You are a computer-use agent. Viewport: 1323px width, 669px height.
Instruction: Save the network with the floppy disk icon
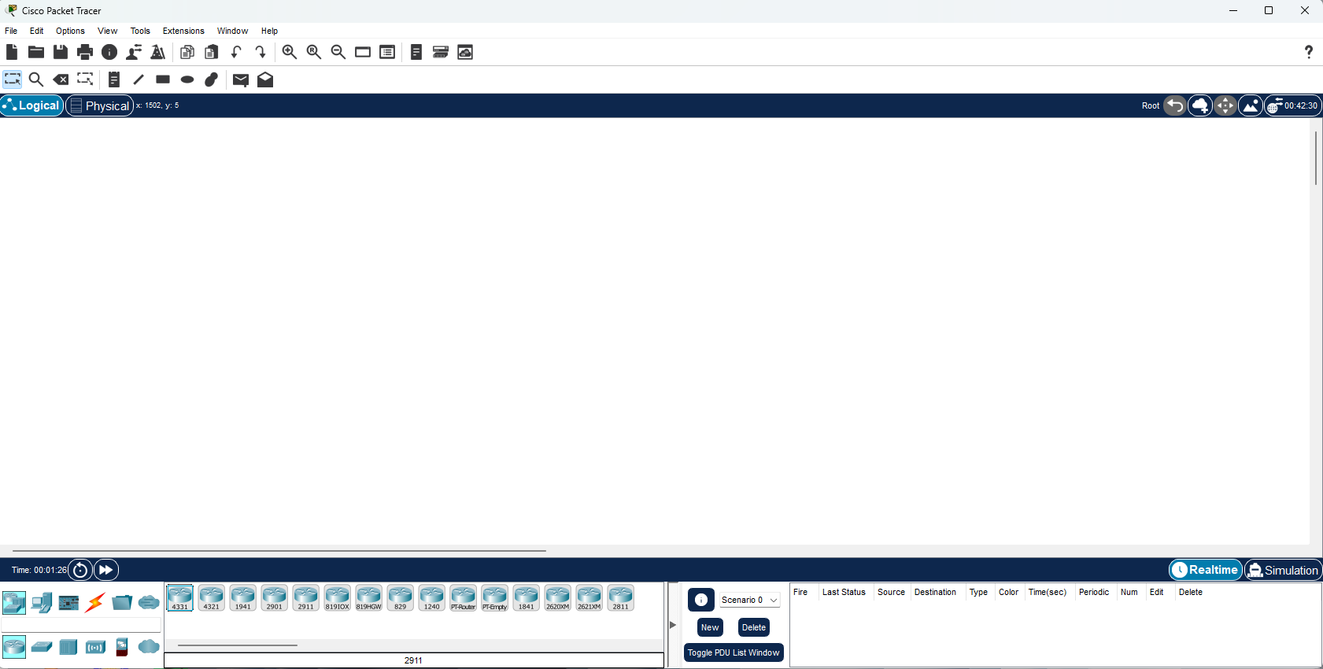pyautogui.click(x=61, y=52)
